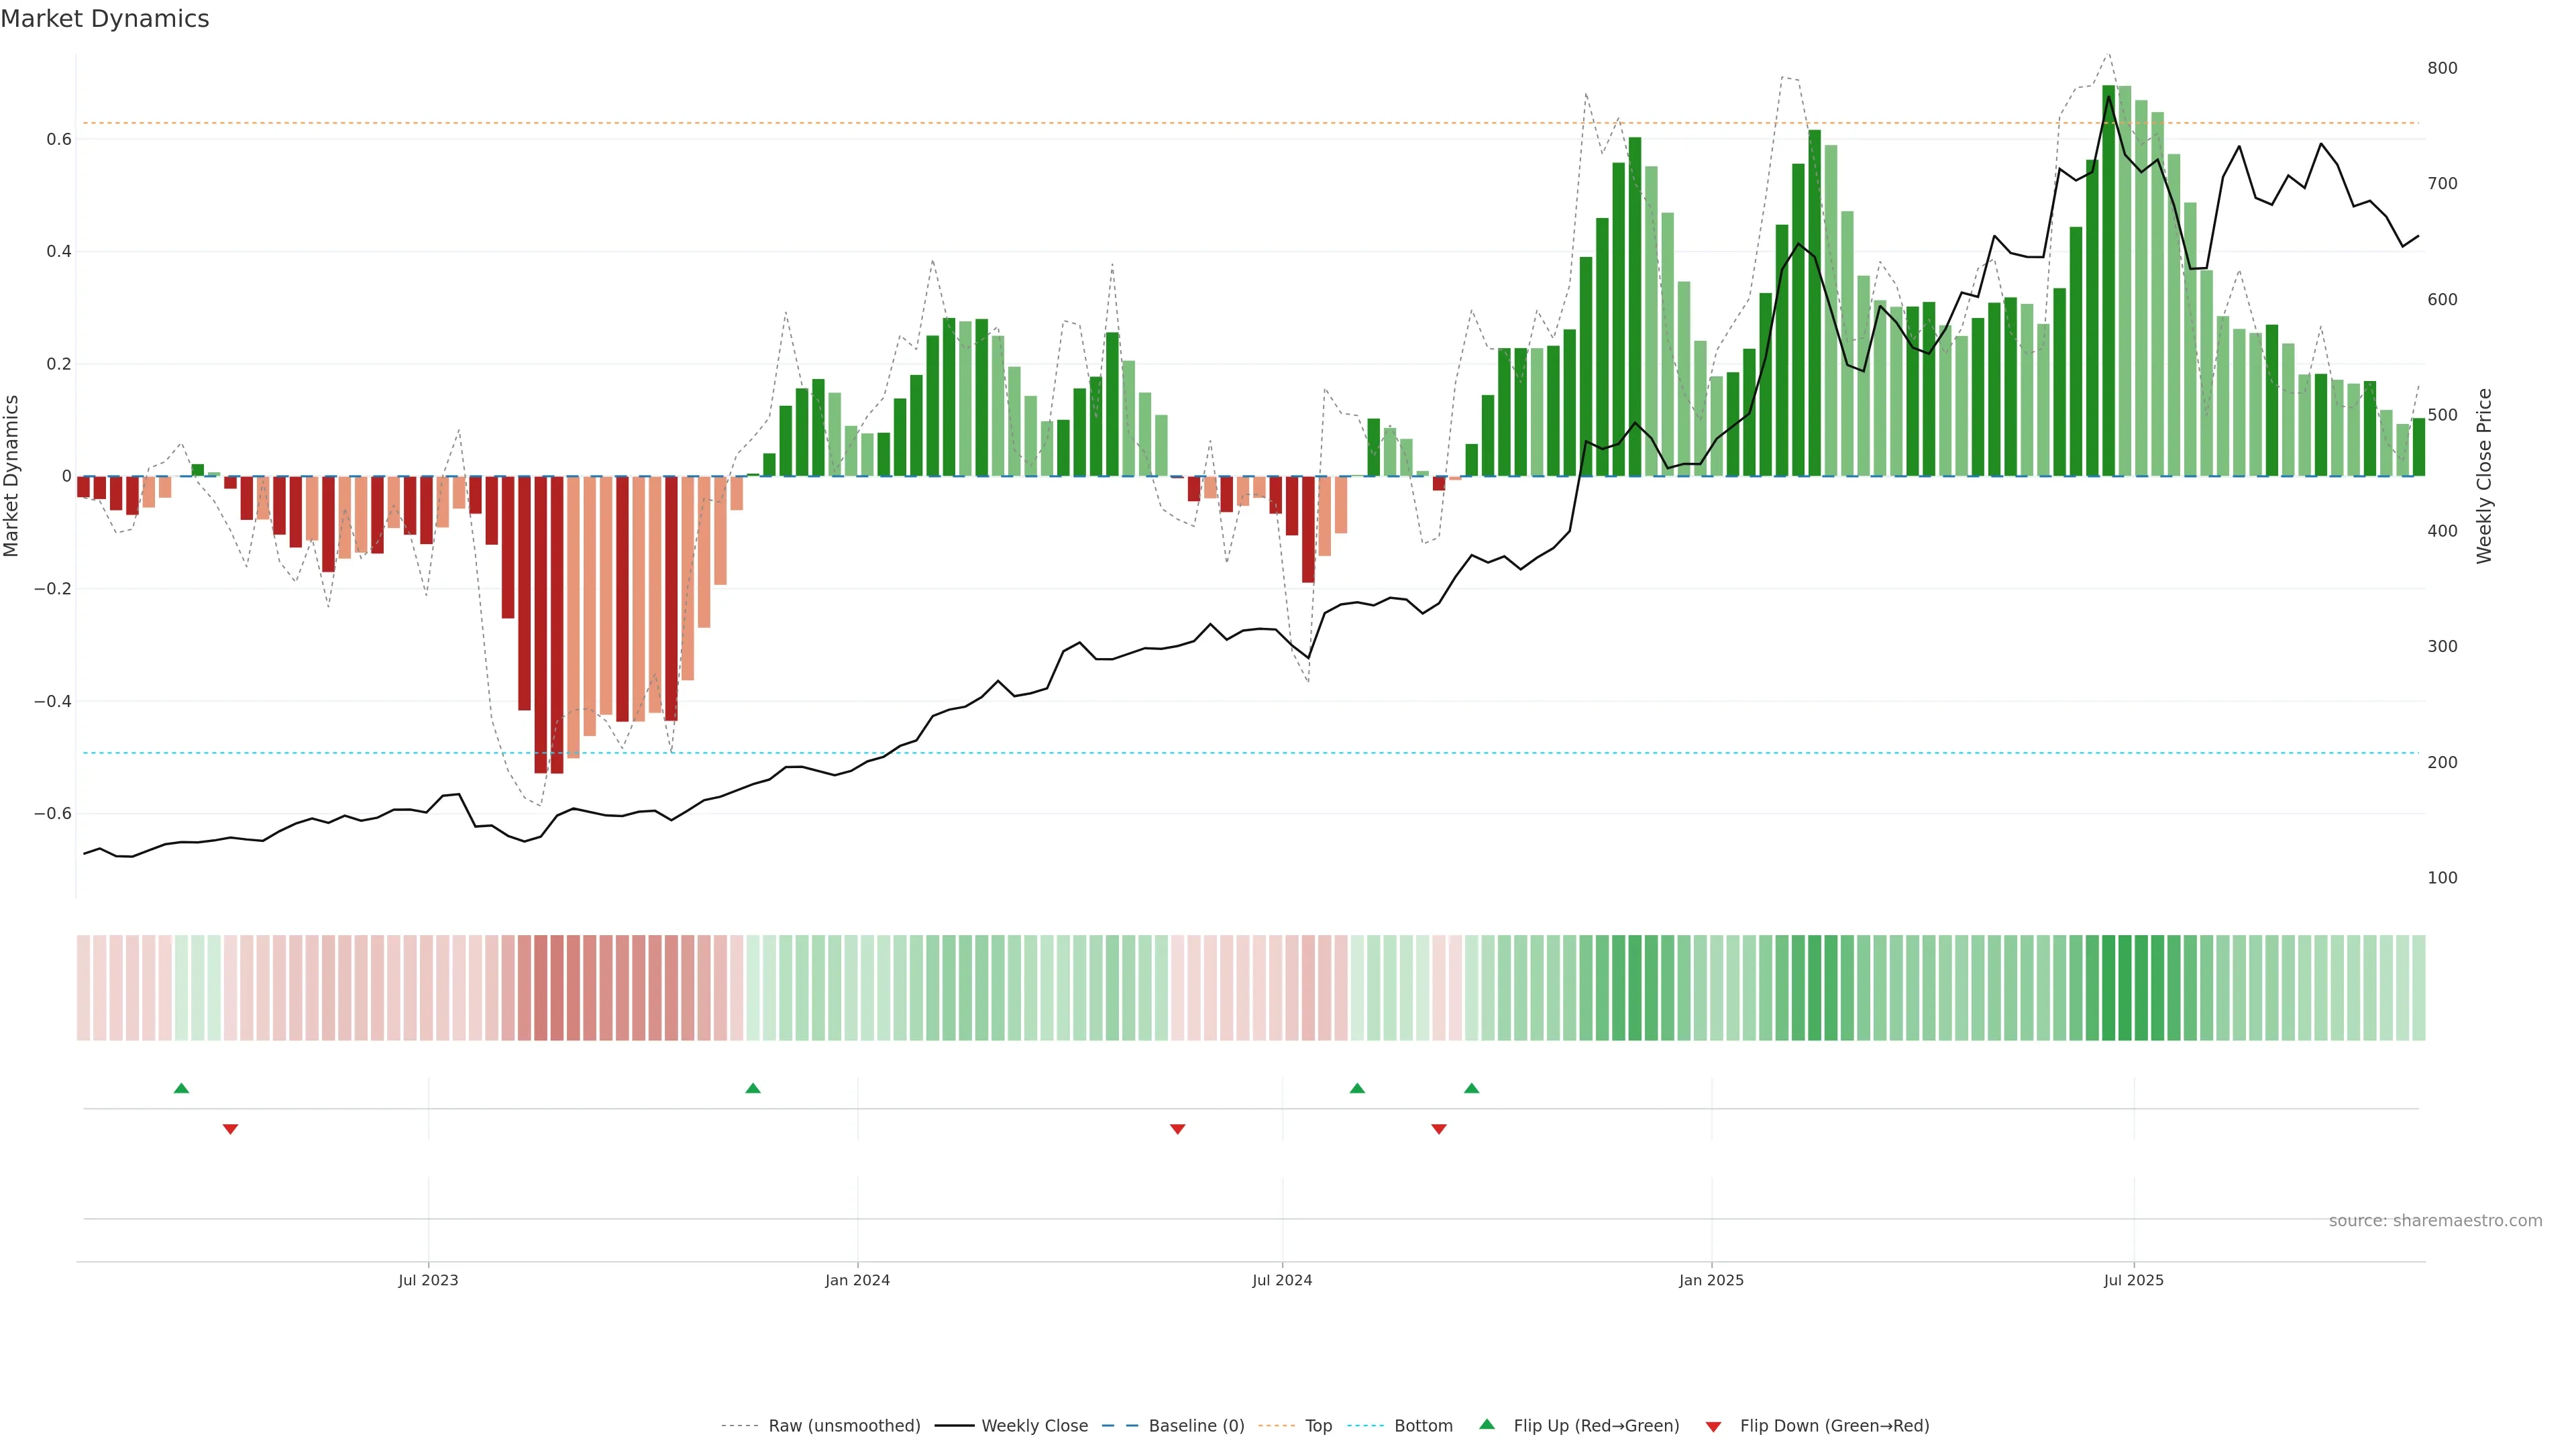Click the green flip-up triangle just after Jul 2024
This screenshot has height=1449, width=2576.
[1357, 1088]
